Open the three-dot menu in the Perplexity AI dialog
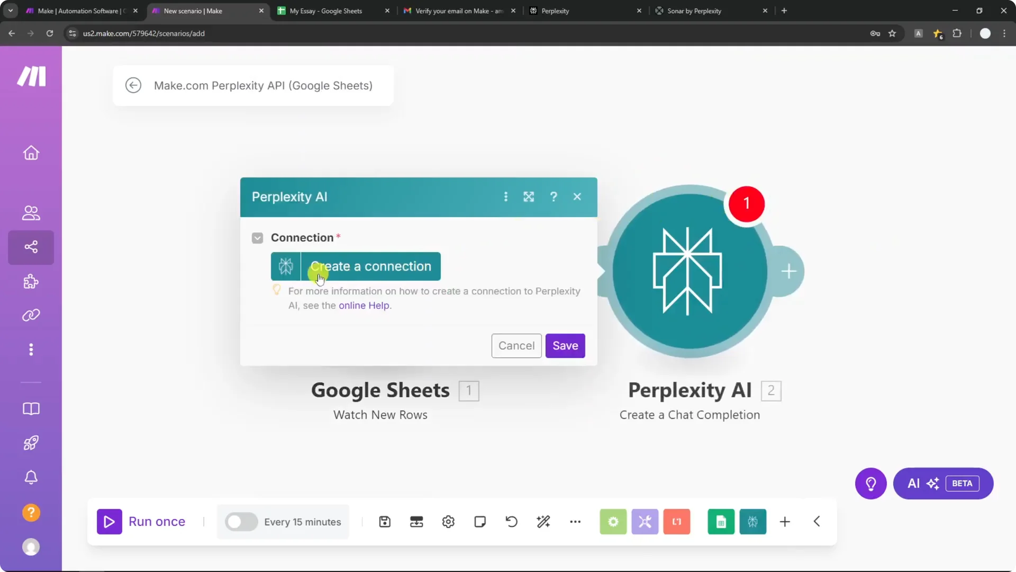Image resolution: width=1016 pixels, height=572 pixels. click(506, 196)
